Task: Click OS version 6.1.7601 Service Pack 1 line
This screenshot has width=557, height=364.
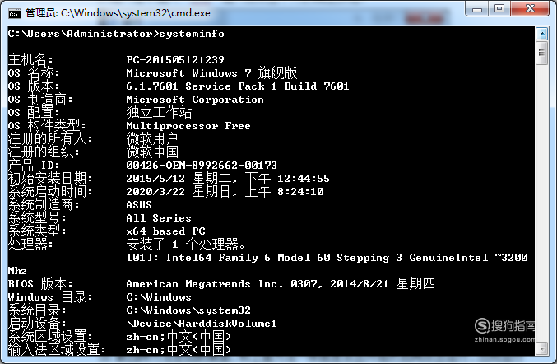Action: (x=238, y=86)
